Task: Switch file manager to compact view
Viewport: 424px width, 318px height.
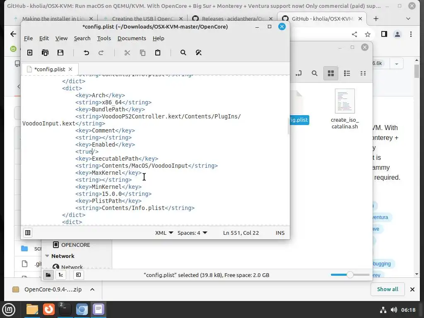Action: [363, 73]
